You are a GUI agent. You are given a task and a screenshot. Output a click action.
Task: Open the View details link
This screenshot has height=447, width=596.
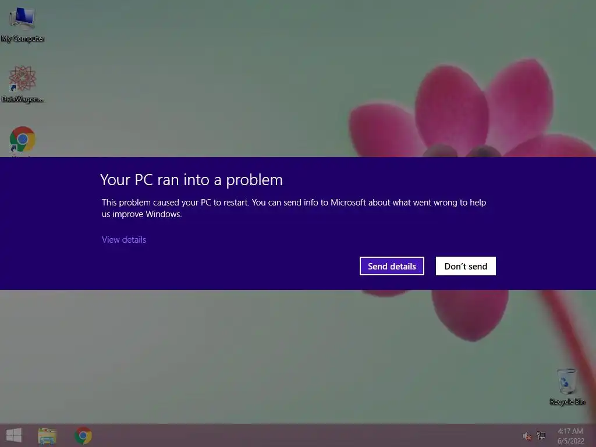(x=124, y=240)
